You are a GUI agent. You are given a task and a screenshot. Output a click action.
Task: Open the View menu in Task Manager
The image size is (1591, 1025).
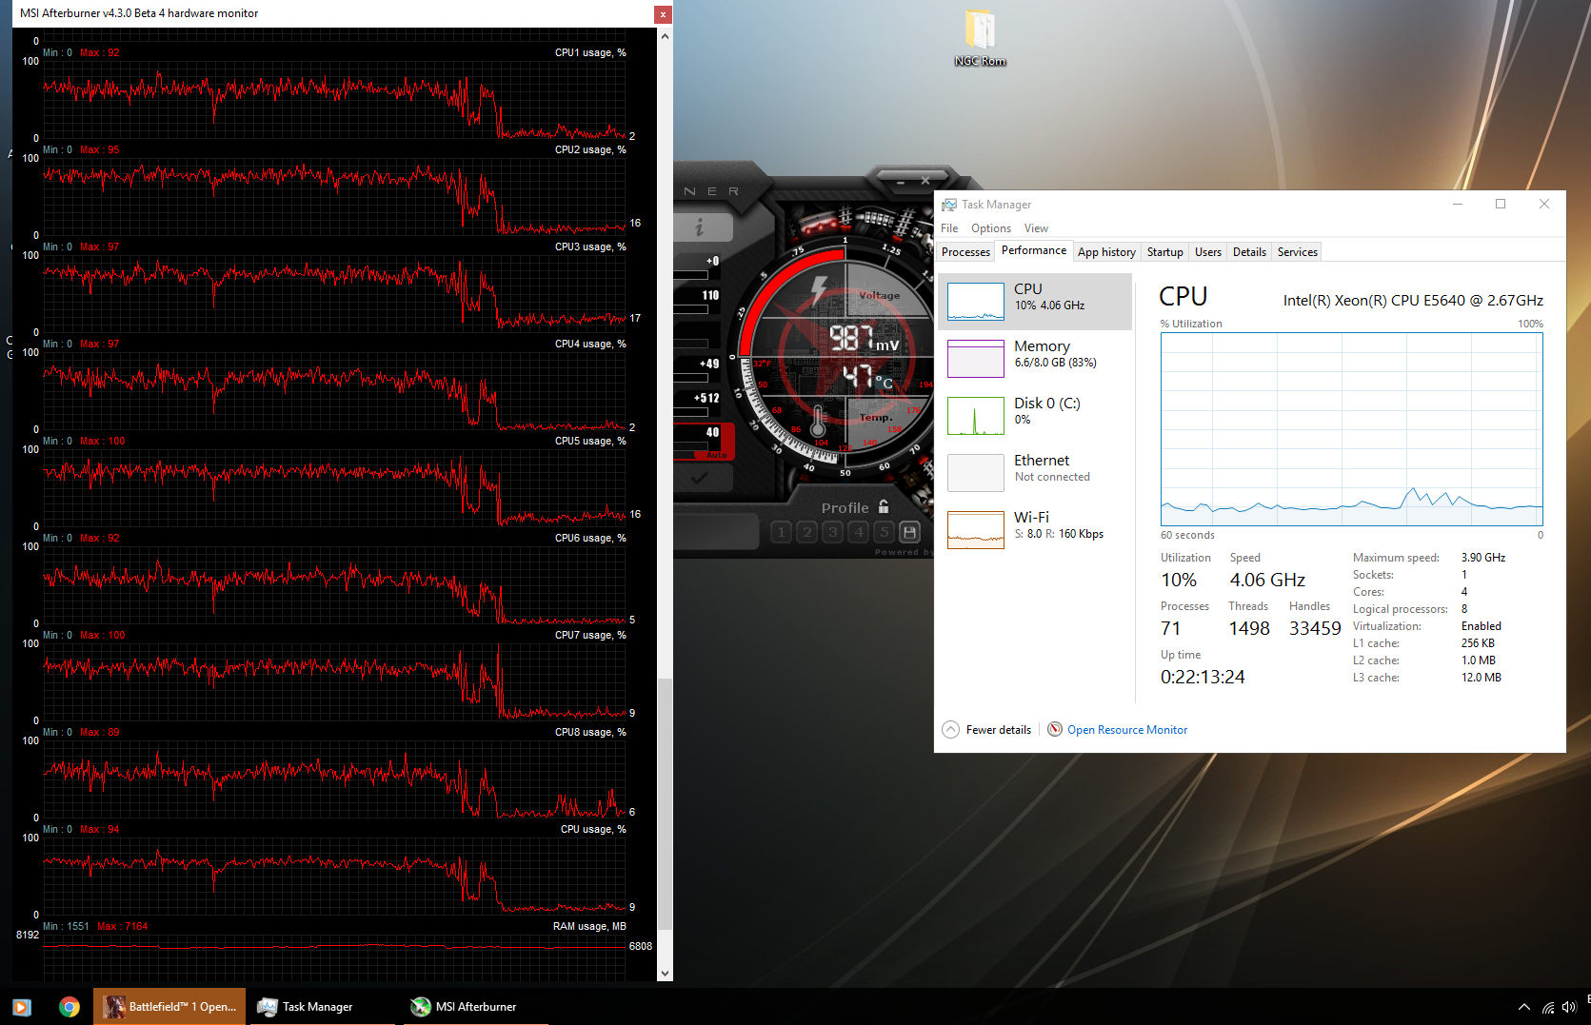(x=1036, y=228)
